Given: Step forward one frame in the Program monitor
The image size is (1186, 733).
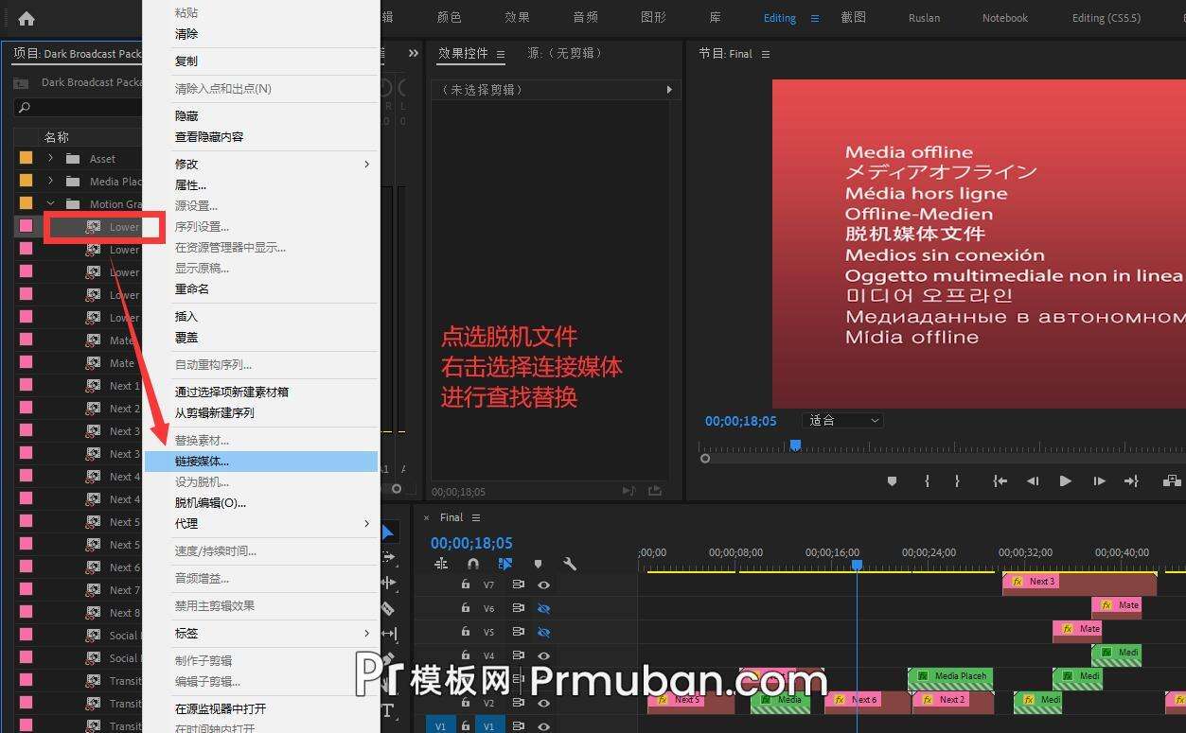Looking at the screenshot, I should pyautogui.click(x=1098, y=481).
